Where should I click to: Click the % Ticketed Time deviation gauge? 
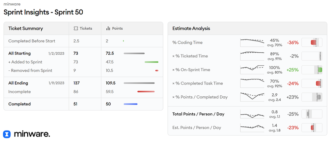tap(312, 56)
